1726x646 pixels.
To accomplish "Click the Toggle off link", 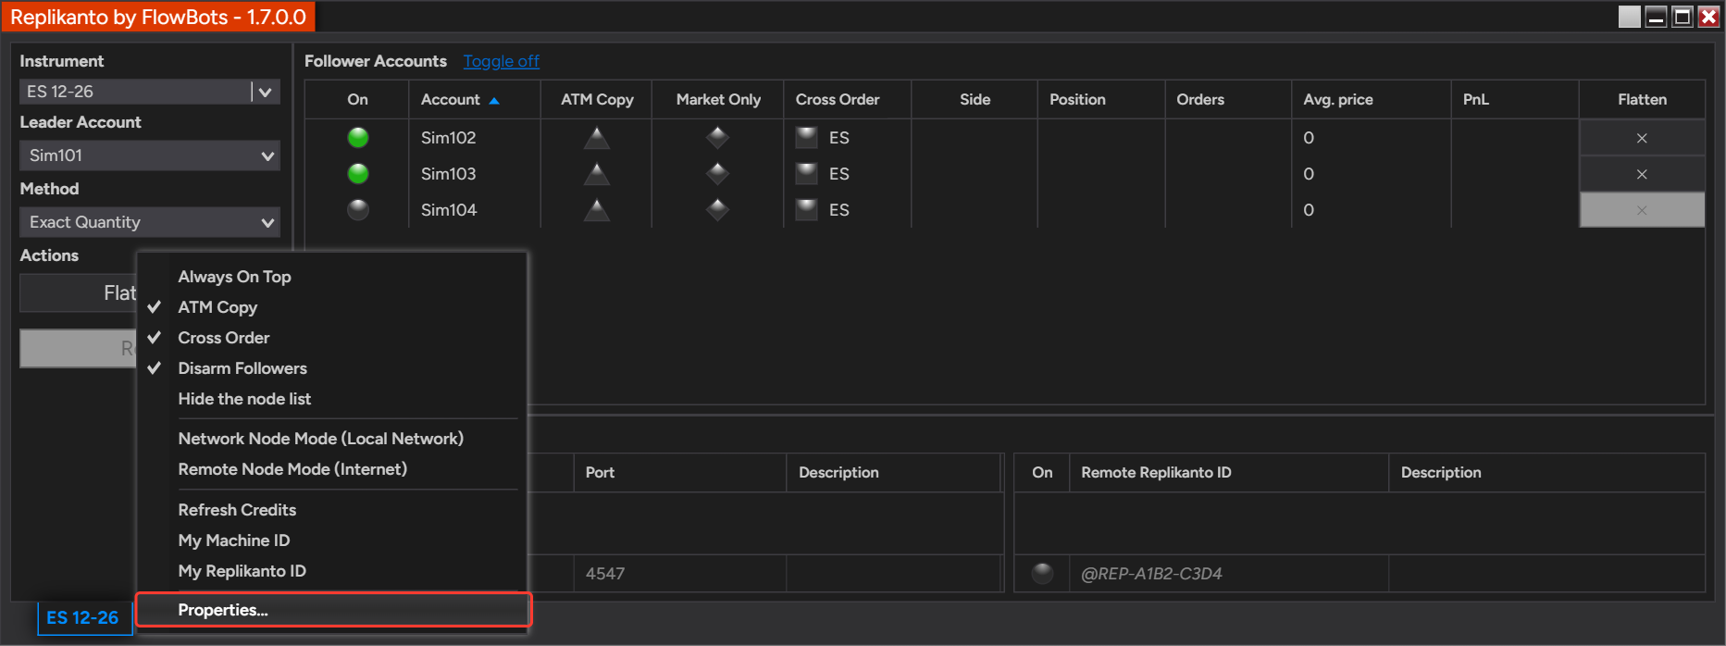I will [x=501, y=61].
